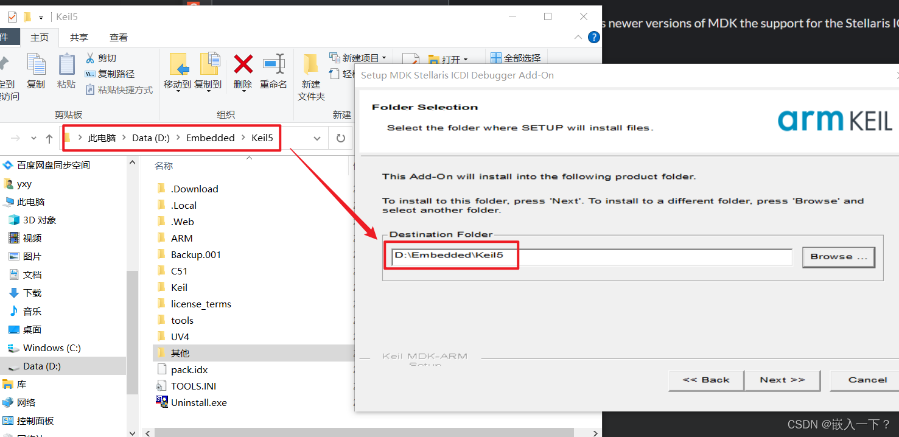Select the pack.idx file
This screenshot has width=899, height=437.
(x=189, y=369)
